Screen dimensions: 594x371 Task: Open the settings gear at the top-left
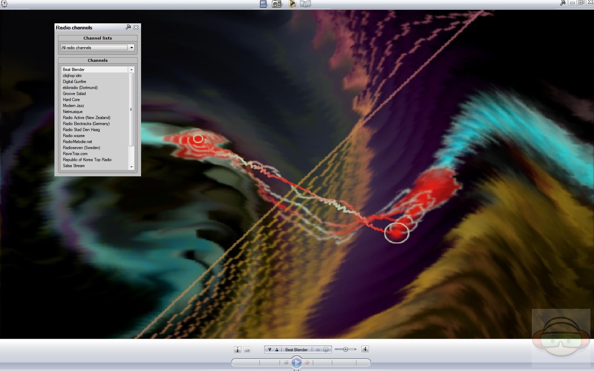[x=4, y=4]
